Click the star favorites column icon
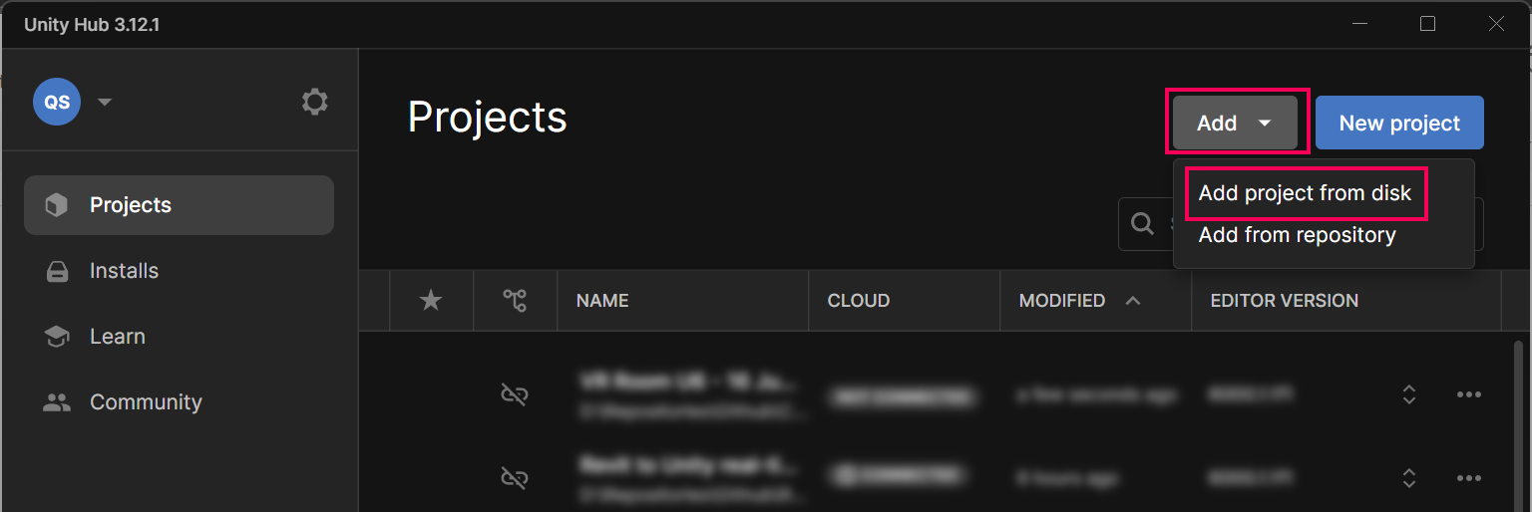Viewport: 1532px width, 512px height. (431, 300)
